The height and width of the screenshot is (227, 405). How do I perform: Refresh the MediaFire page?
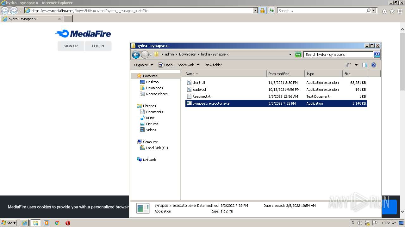pos(271,10)
